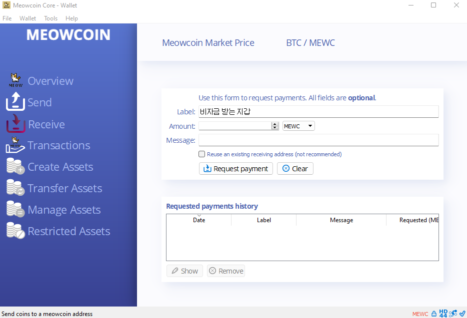
Task: Open the Transfer Assets page label
Action: pos(65,188)
